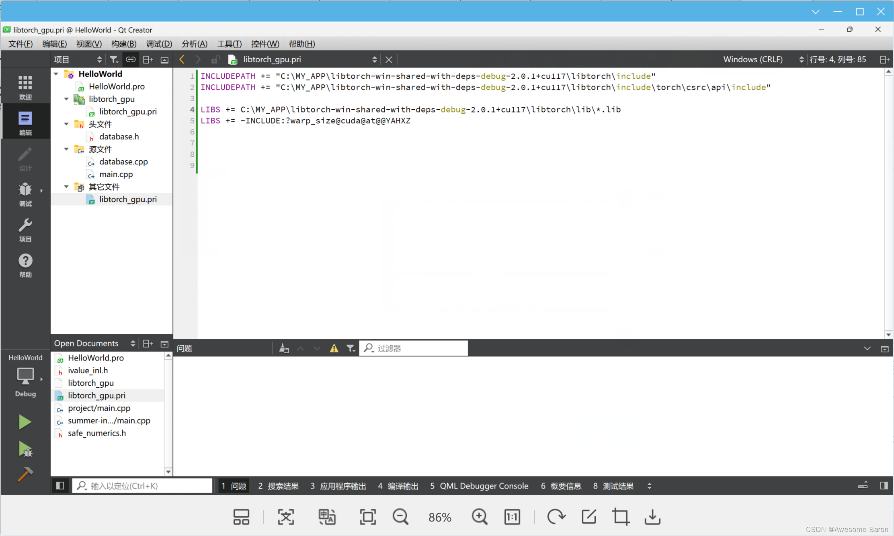894x536 pixels.
Task: Open main.cpp in the project tree
Action: point(116,174)
